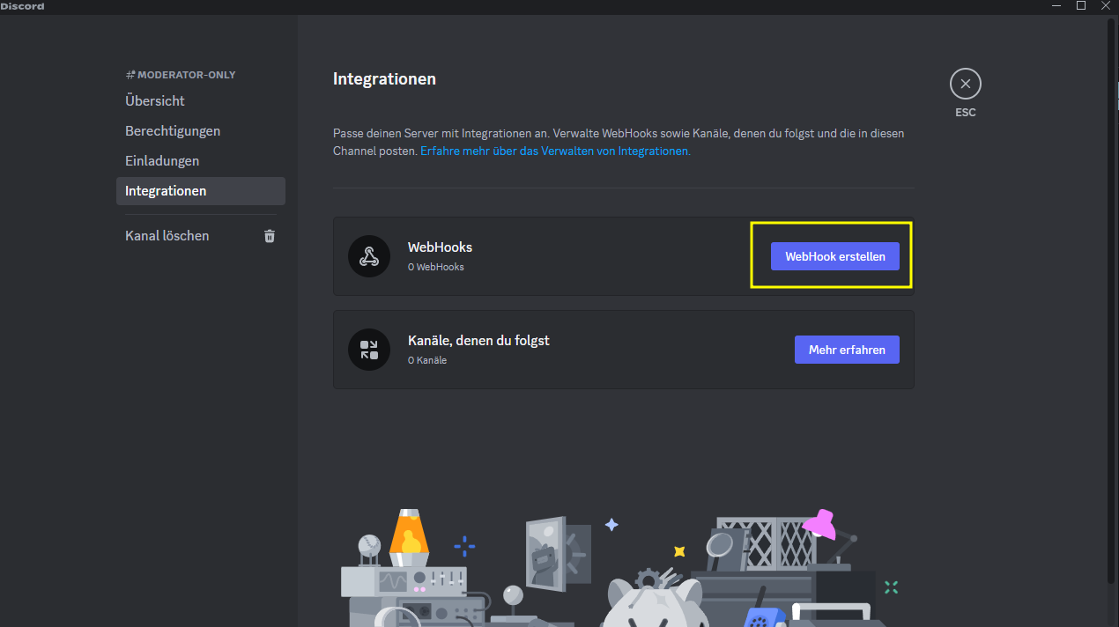
Task: Maximize the Discord window
Action: pyautogui.click(x=1081, y=6)
